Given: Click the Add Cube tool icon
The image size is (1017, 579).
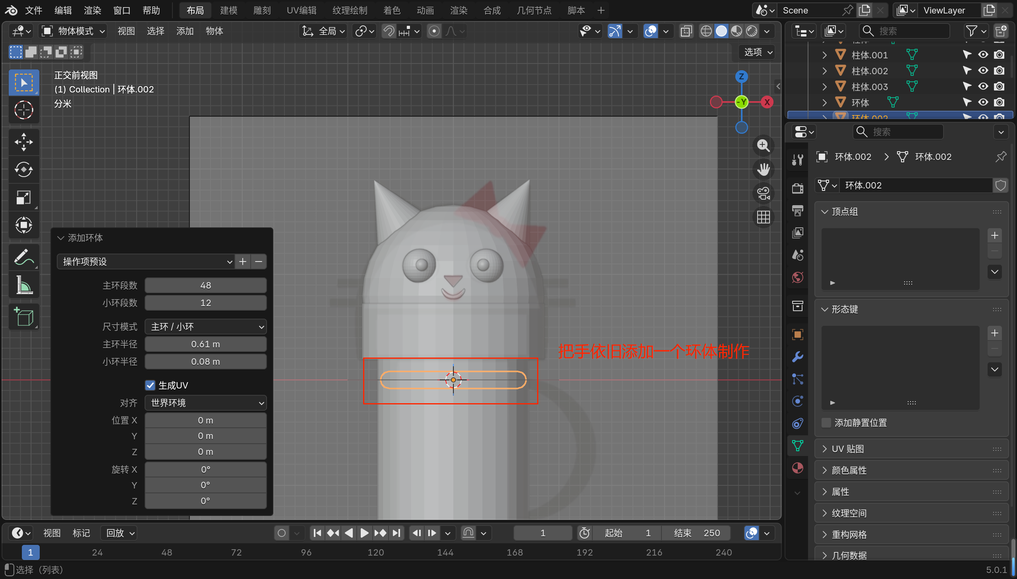Looking at the screenshot, I should click(23, 317).
